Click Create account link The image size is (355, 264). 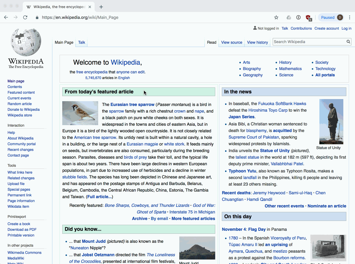(x=327, y=28)
